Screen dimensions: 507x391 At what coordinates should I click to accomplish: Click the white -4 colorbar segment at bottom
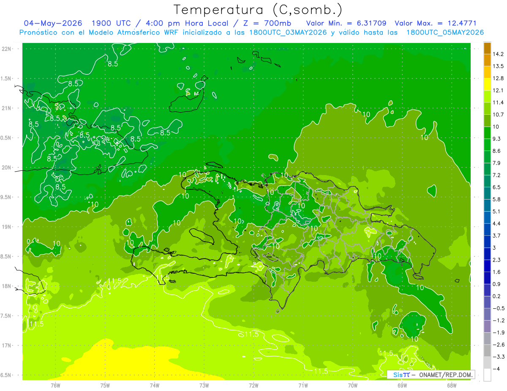click(487, 375)
